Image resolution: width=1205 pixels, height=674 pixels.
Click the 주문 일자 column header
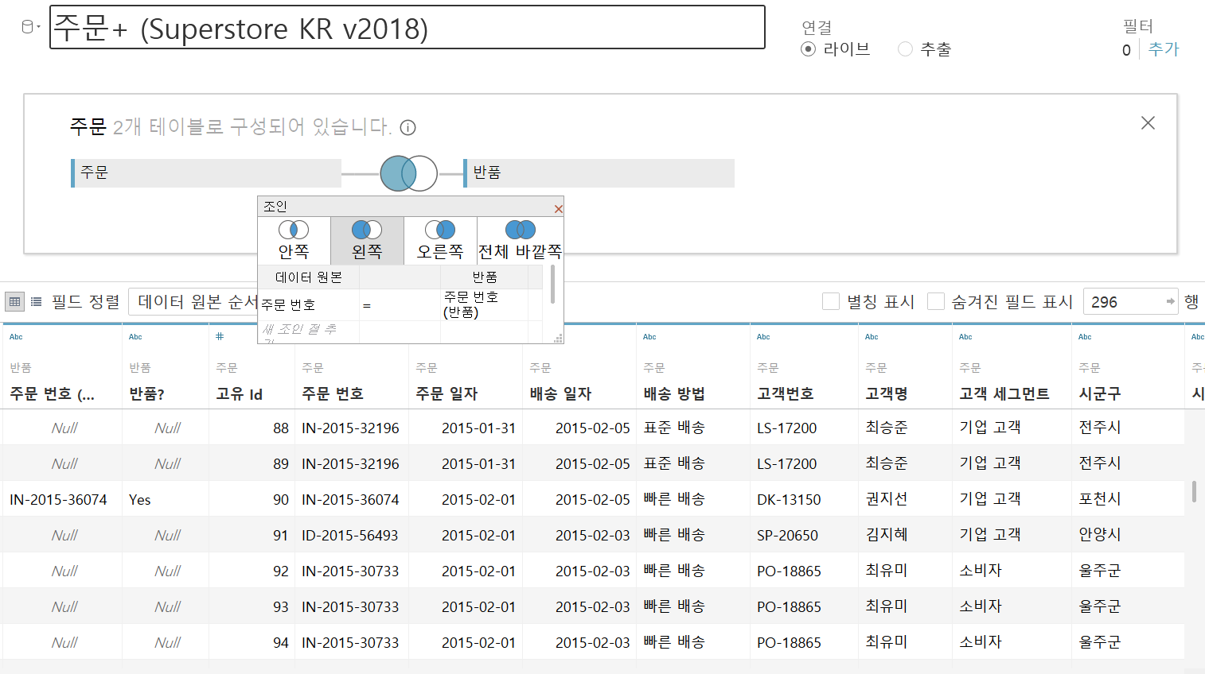click(x=447, y=393)
